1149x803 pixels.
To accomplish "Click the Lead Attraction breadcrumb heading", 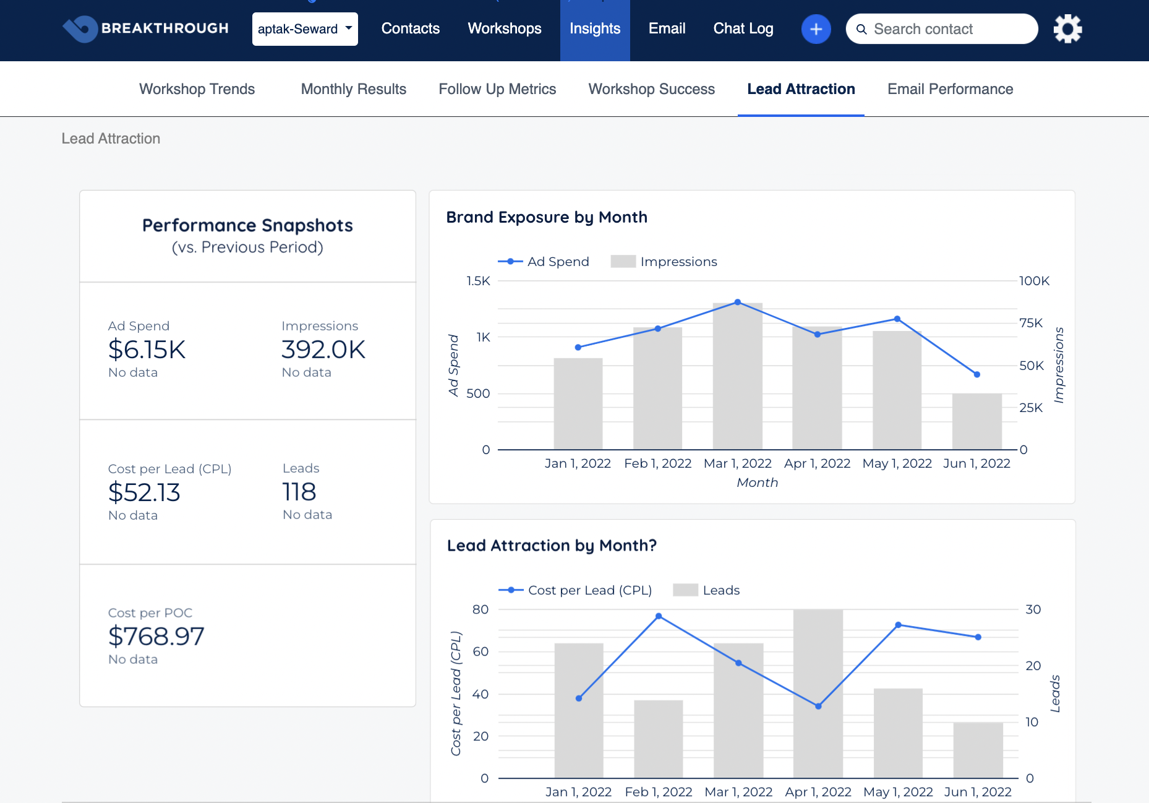I will [x=111, y=138].
